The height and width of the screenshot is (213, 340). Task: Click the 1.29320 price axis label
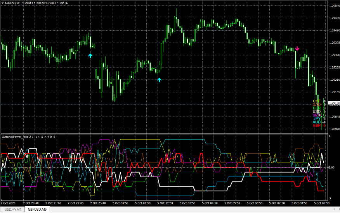click(334, 55)
